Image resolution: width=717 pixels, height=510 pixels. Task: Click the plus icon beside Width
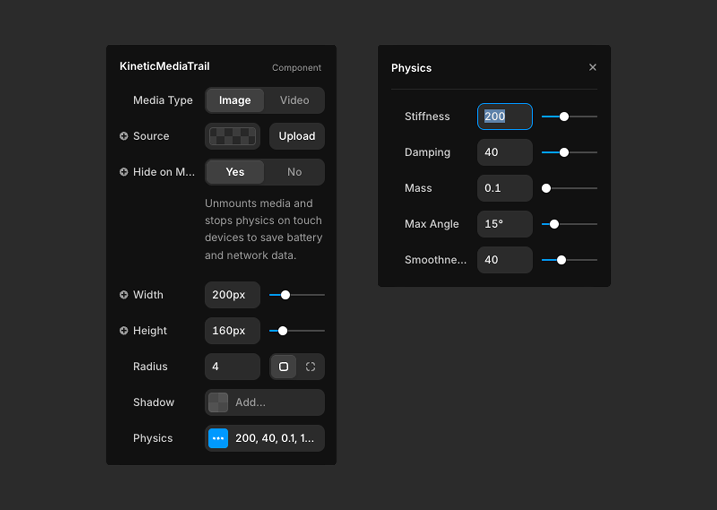pyautogui.click(x=124, y=294)
